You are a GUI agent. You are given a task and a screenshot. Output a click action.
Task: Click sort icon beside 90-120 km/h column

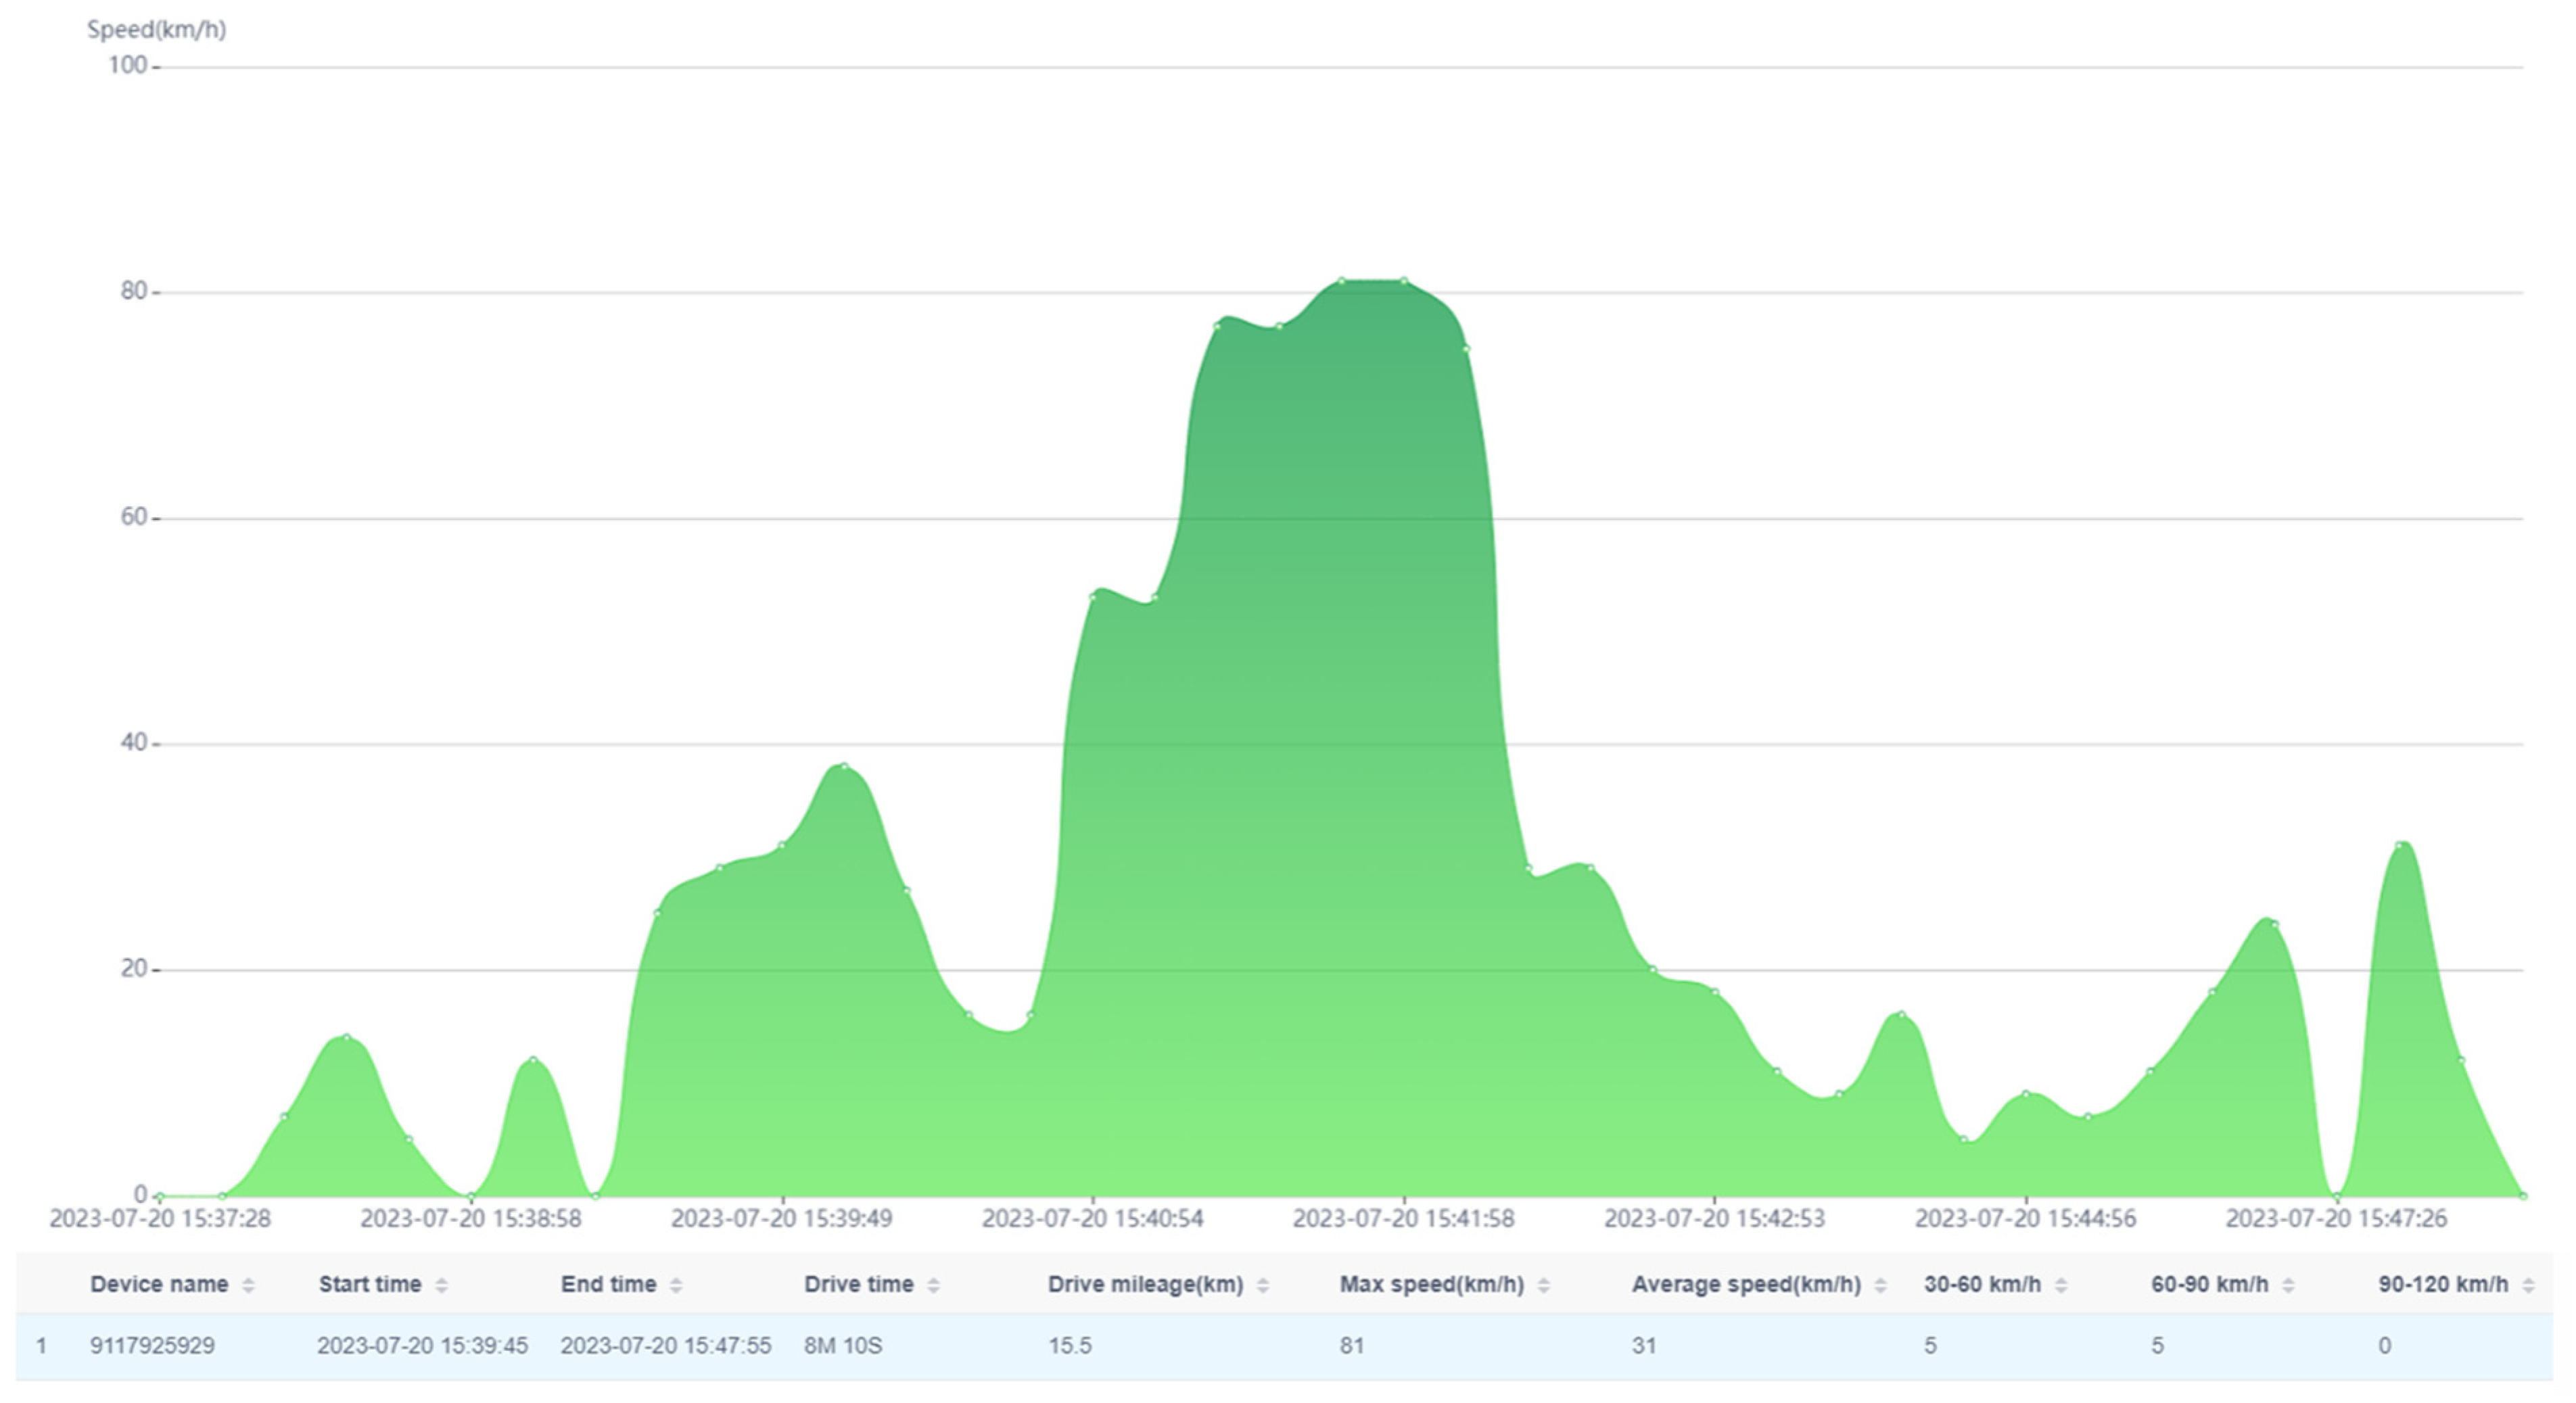[x=2528, y=1286]
